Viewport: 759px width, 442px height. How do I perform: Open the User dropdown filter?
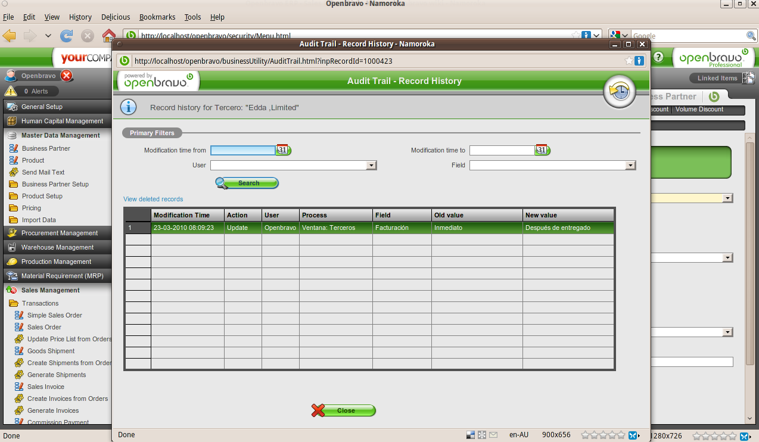[x=372, y=165]
